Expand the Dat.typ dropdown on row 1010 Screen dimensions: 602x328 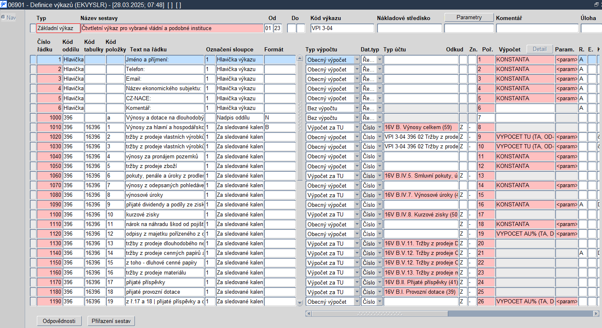380,127
